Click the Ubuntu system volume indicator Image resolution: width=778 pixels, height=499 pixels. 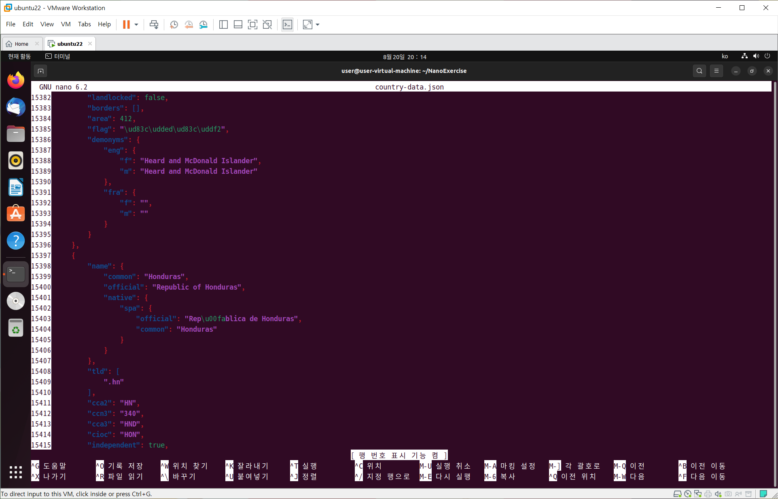756,56
